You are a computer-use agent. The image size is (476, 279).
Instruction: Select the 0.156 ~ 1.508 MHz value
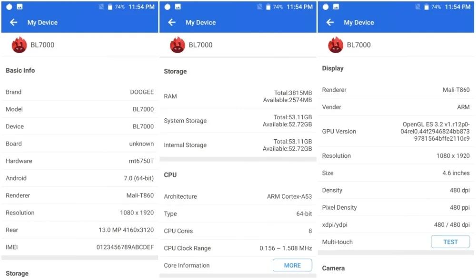click(x=286, y=248)
